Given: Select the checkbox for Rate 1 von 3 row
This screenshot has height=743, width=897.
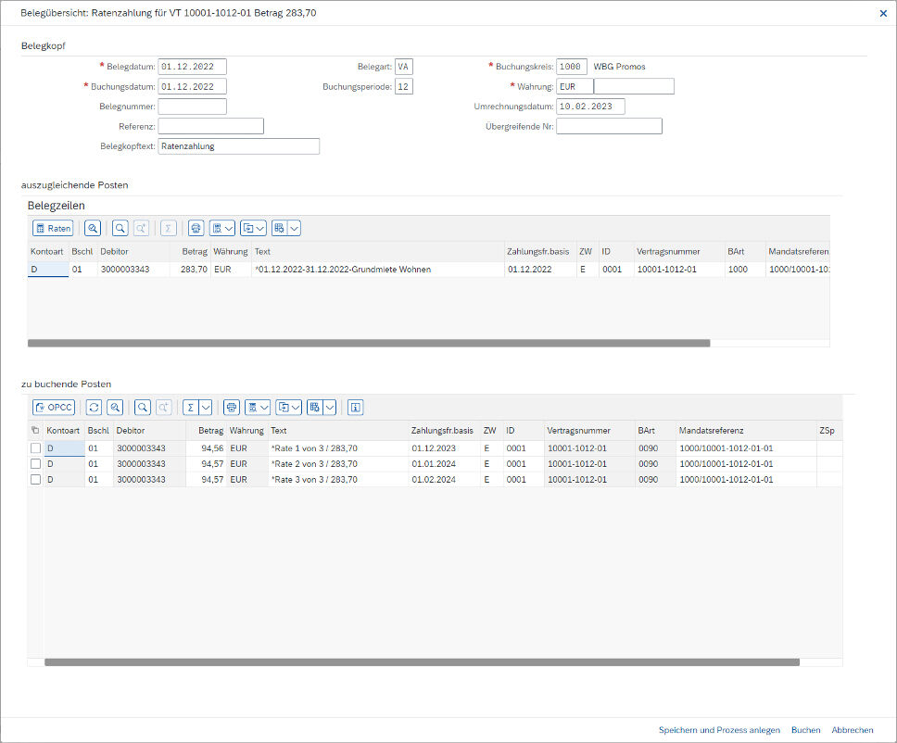Looking at the screenshot, I should pos(36,448).
